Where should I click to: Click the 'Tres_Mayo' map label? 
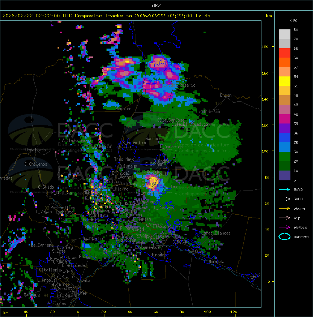point(124,159)
